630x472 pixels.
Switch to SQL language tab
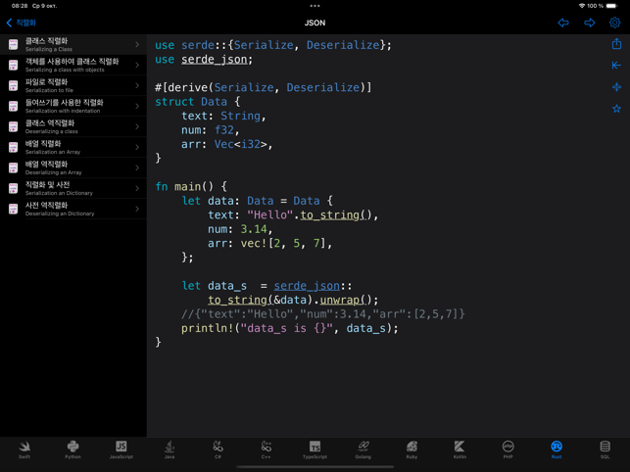(605, 449)
